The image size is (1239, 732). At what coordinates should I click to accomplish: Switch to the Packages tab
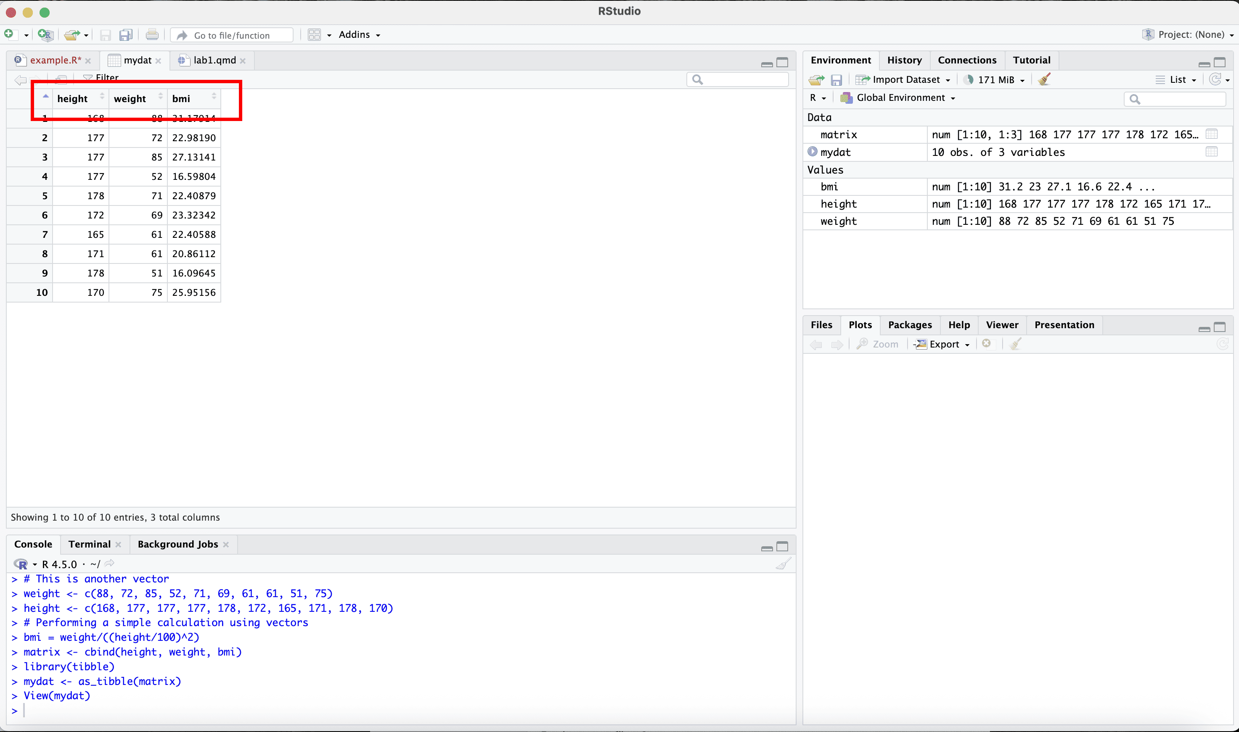(x=909, y=325)
